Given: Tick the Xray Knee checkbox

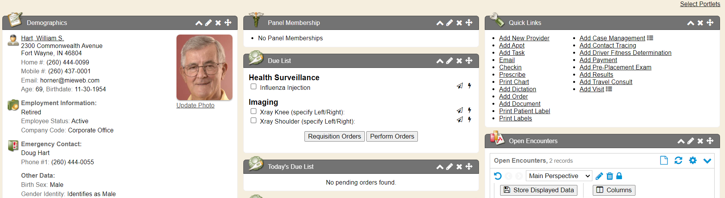Looking at the screenshot, I should [254, 111].
